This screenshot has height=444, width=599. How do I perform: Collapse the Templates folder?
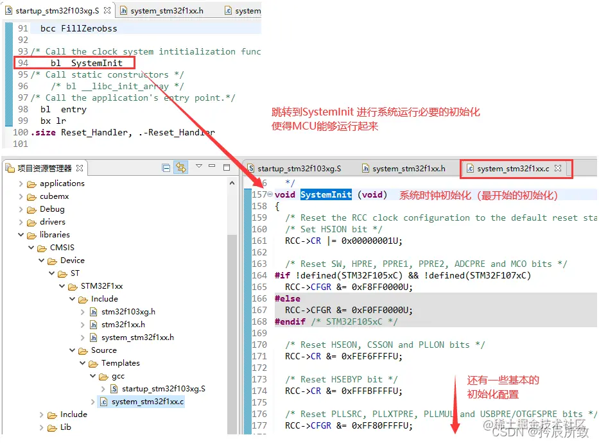click(x=83, y=363)
